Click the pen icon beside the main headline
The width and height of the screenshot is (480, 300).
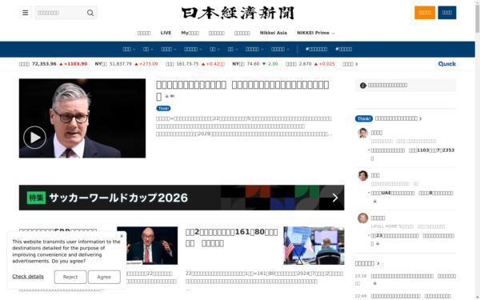(172, 96)
